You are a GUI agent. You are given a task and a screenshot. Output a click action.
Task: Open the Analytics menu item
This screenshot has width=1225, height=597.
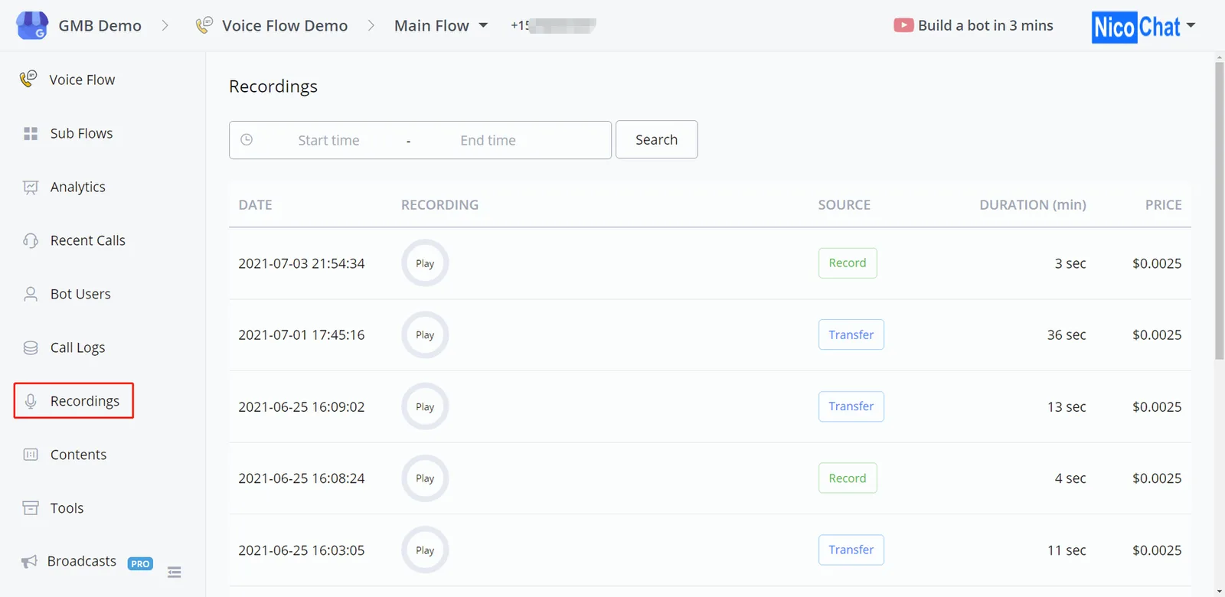78,187
